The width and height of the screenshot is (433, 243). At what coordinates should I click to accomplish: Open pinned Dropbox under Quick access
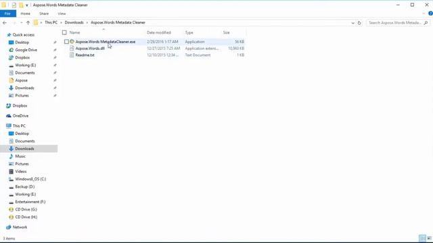22,57
